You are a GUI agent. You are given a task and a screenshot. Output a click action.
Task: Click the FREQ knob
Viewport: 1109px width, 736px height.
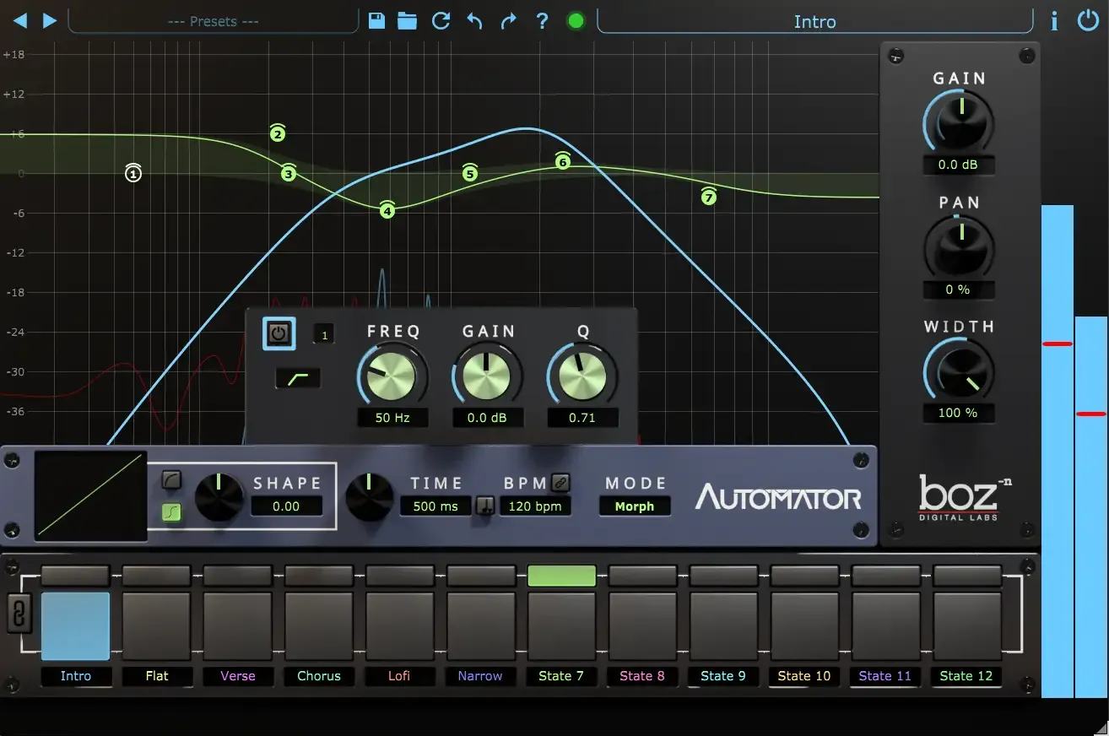pos(392,376)
